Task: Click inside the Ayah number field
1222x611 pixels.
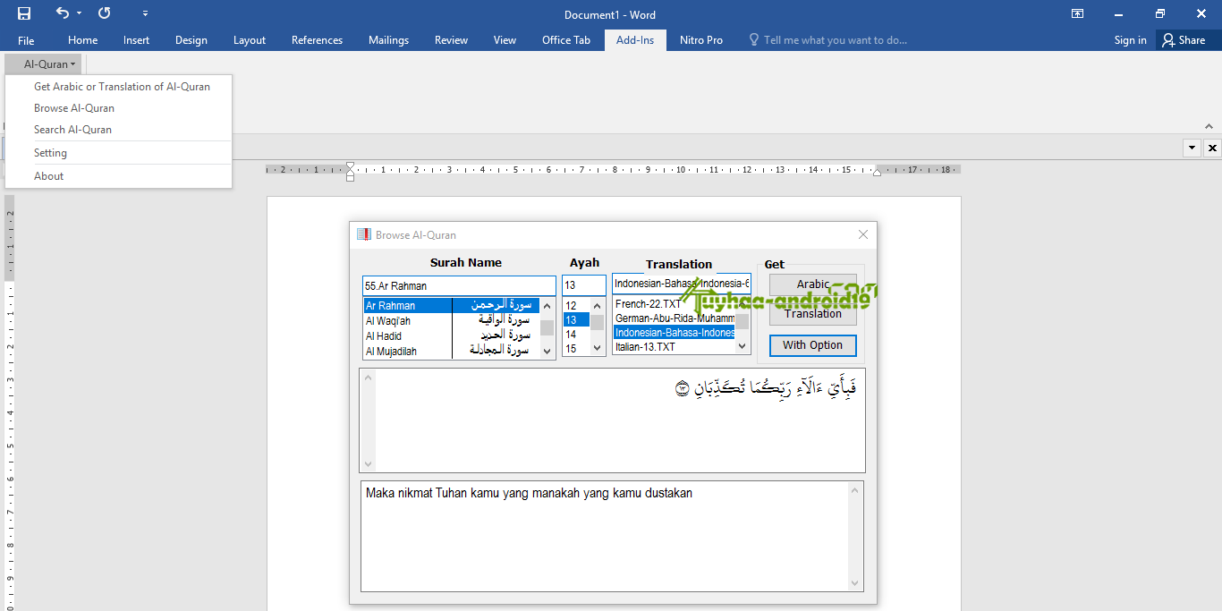Action: pyautogui.click(x=583, y=284)
